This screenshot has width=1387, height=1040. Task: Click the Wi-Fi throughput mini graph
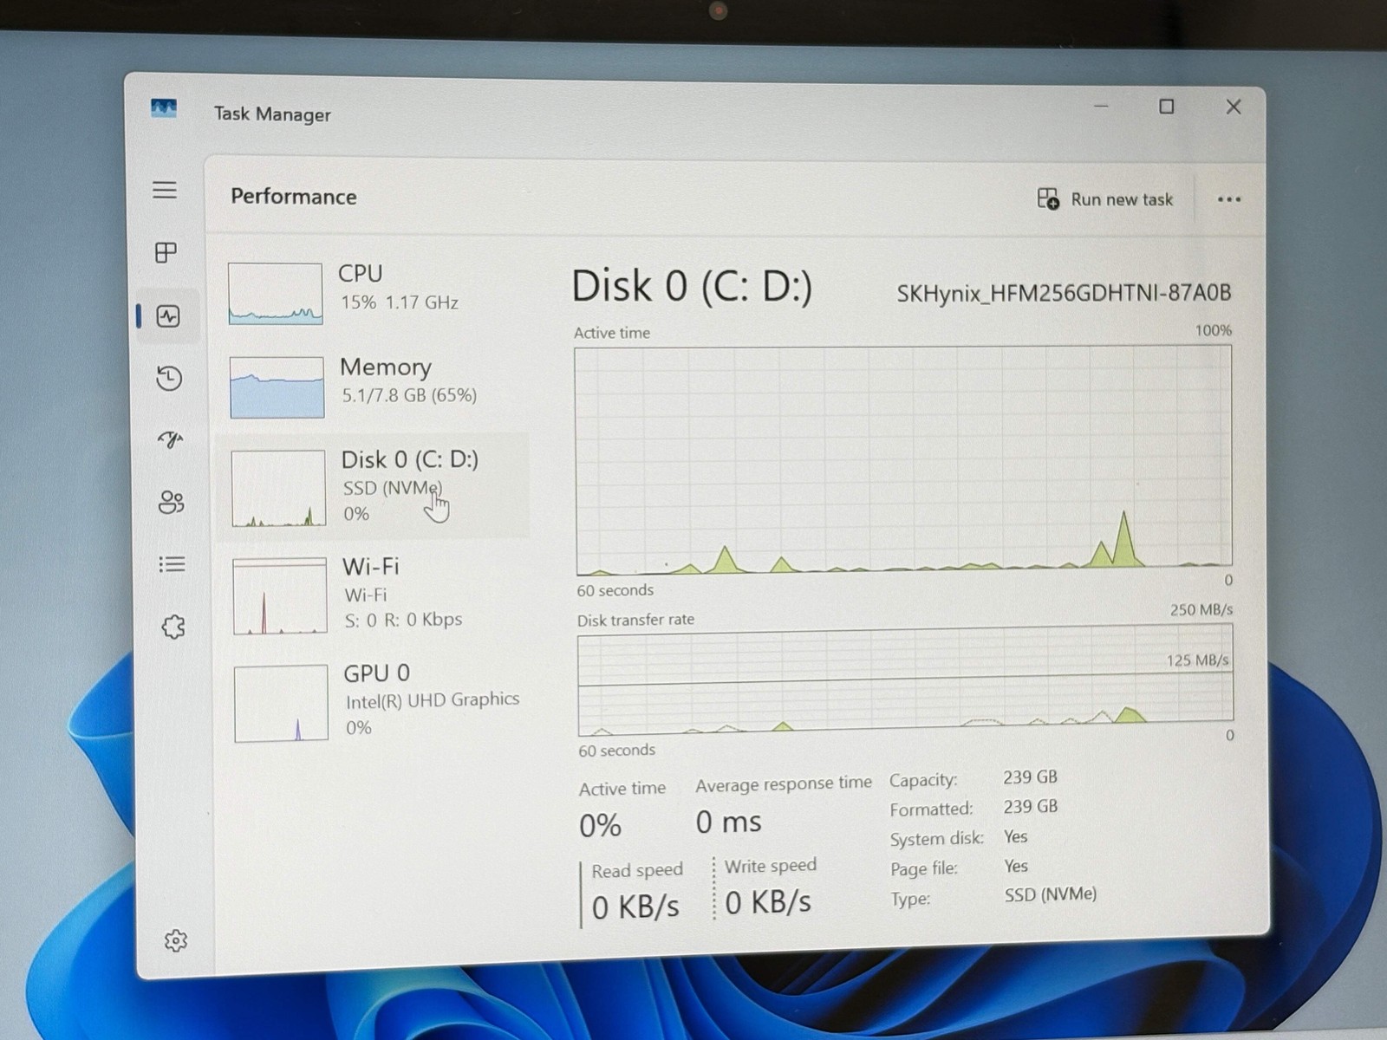[280, 596]
